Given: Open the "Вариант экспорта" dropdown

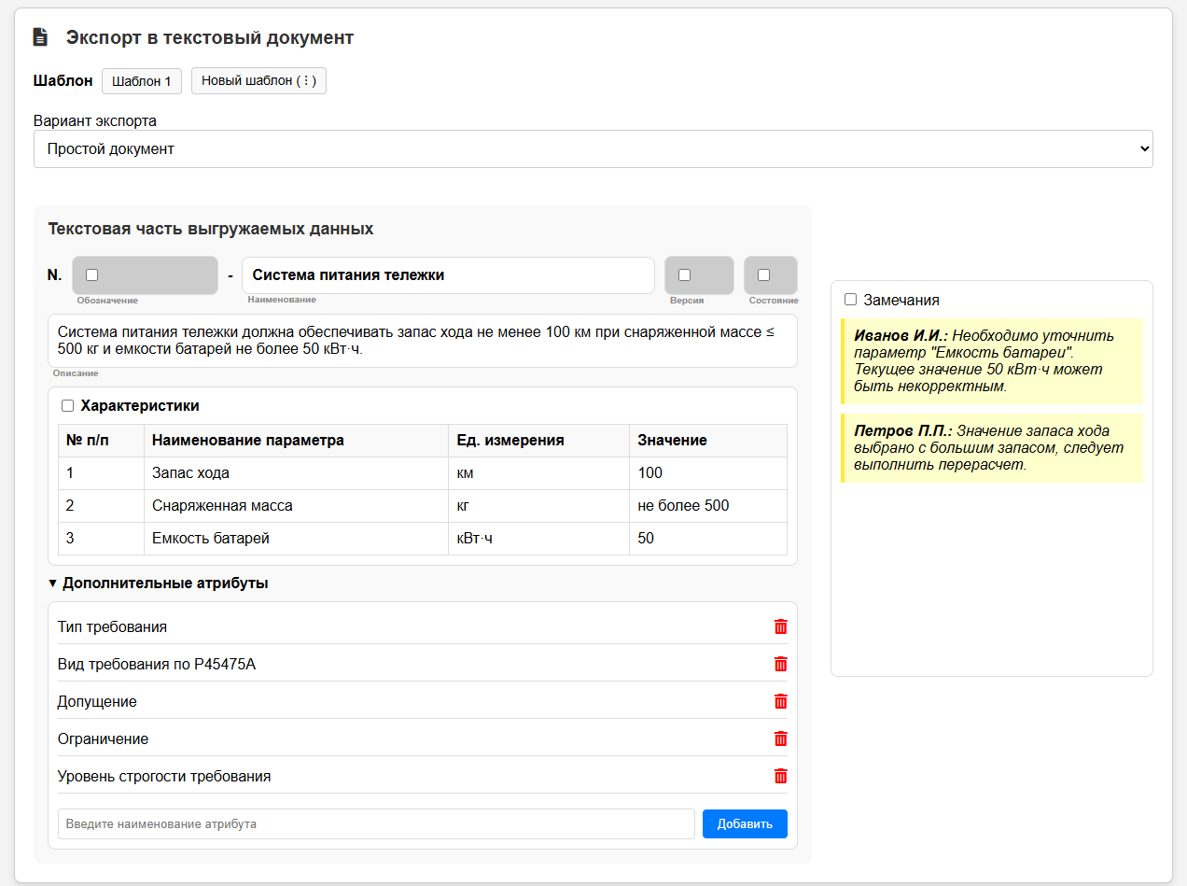Looking at the screenshot, I should pyautogui.click(x=593, y=149).
